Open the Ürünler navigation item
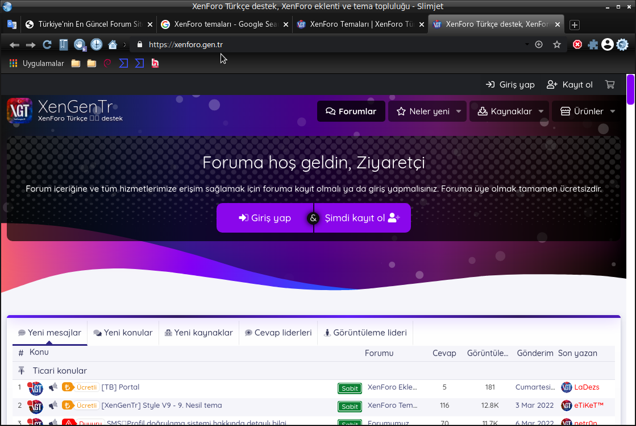Viewport: 636px width, 426px height. click(x=582, y=111)
